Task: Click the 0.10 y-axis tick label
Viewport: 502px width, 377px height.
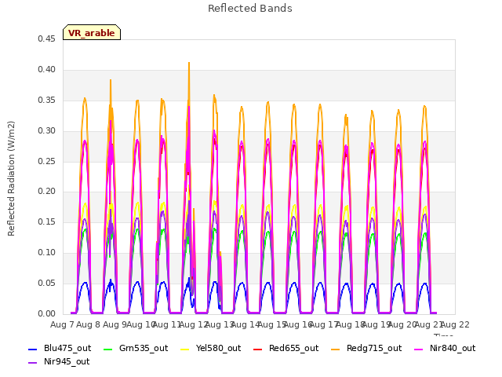Action: point(46,253)
